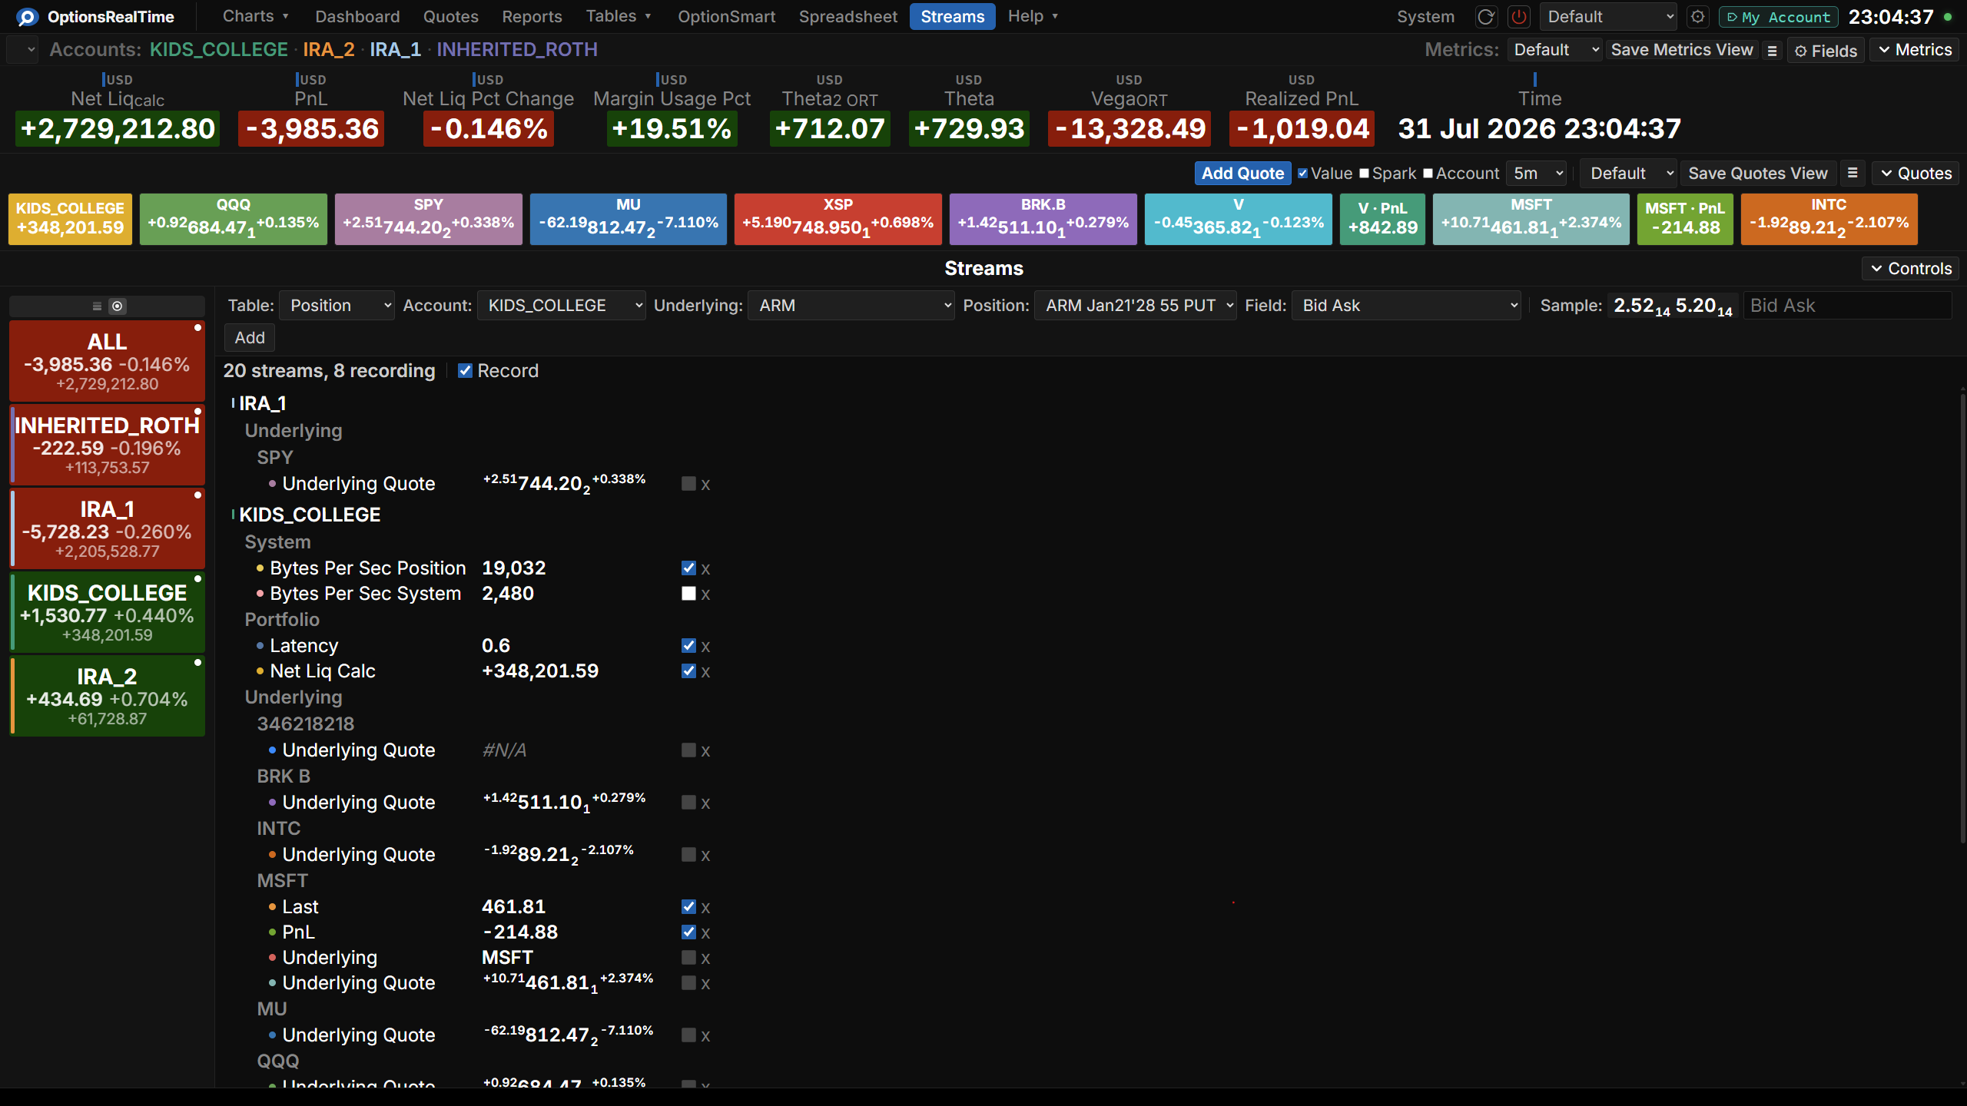Viewport: 1967px width, 1106px height.
Task: Click Save Quotes View
Action: pos(1758,174)
